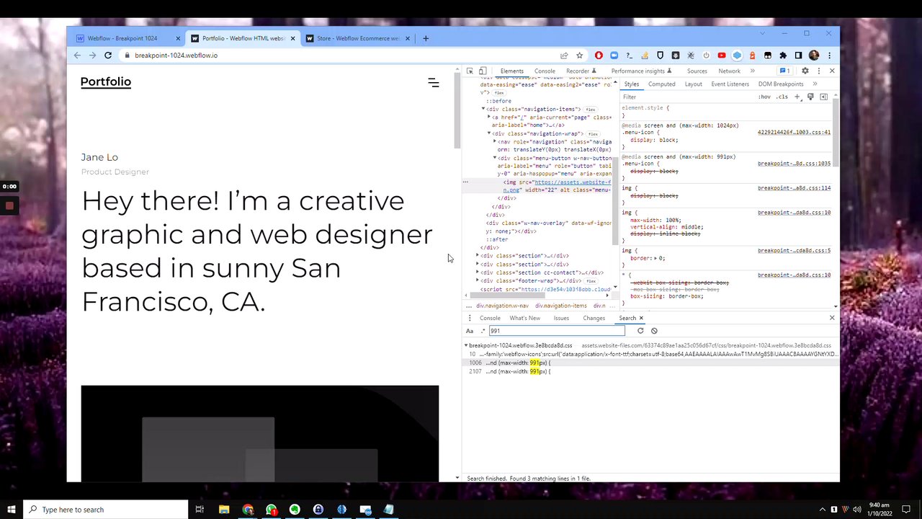Switch to the Issues drawer tab
Screen dimensions: 922x519
tap(561, 318)
